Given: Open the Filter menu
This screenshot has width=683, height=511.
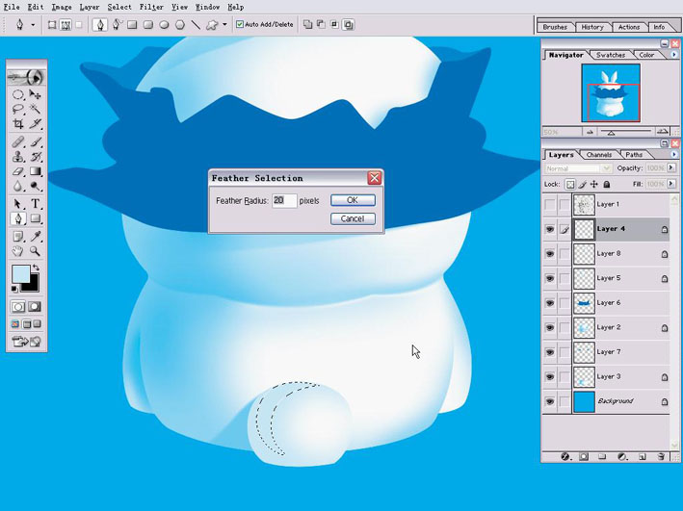Looking at the screenshot, I should (151, 7).
